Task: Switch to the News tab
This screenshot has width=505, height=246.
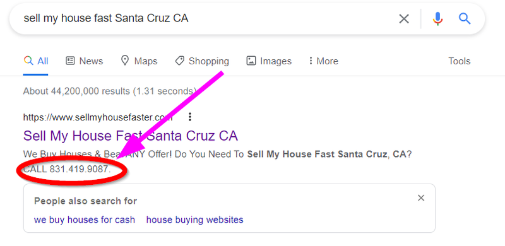Action: click(85, 61)
